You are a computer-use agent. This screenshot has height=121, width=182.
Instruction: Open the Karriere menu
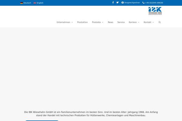click(133, 22)
